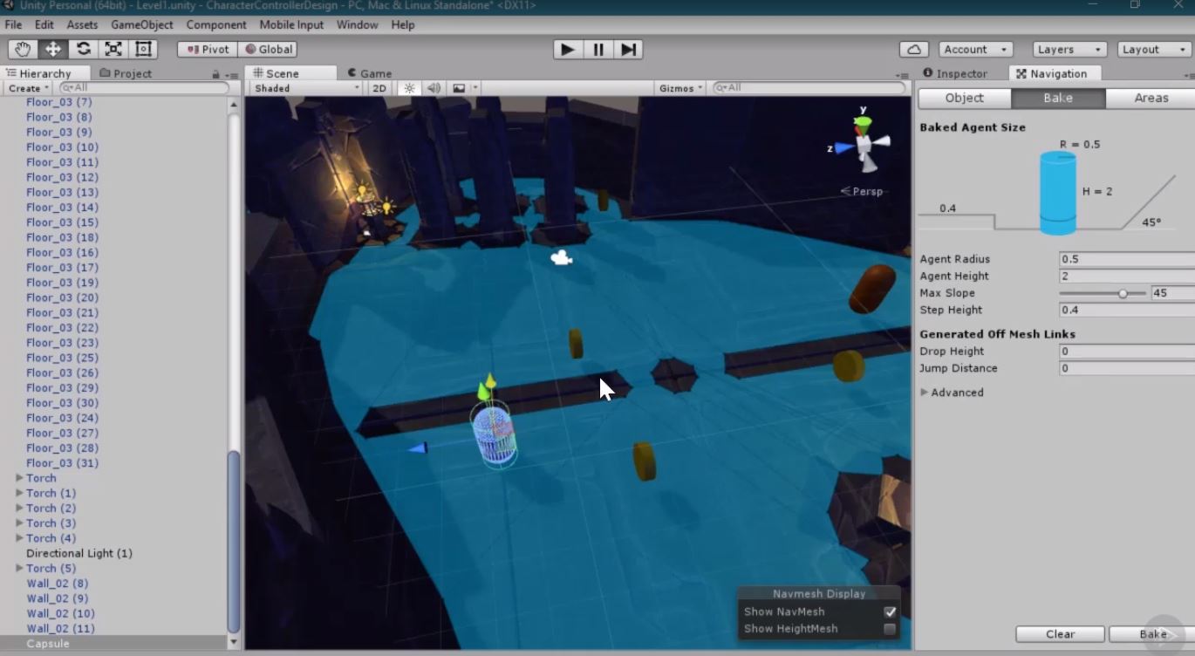Select the Hand pan tool
The width and height of the screenshot is (1195, 656).
[x=22, y=50]
